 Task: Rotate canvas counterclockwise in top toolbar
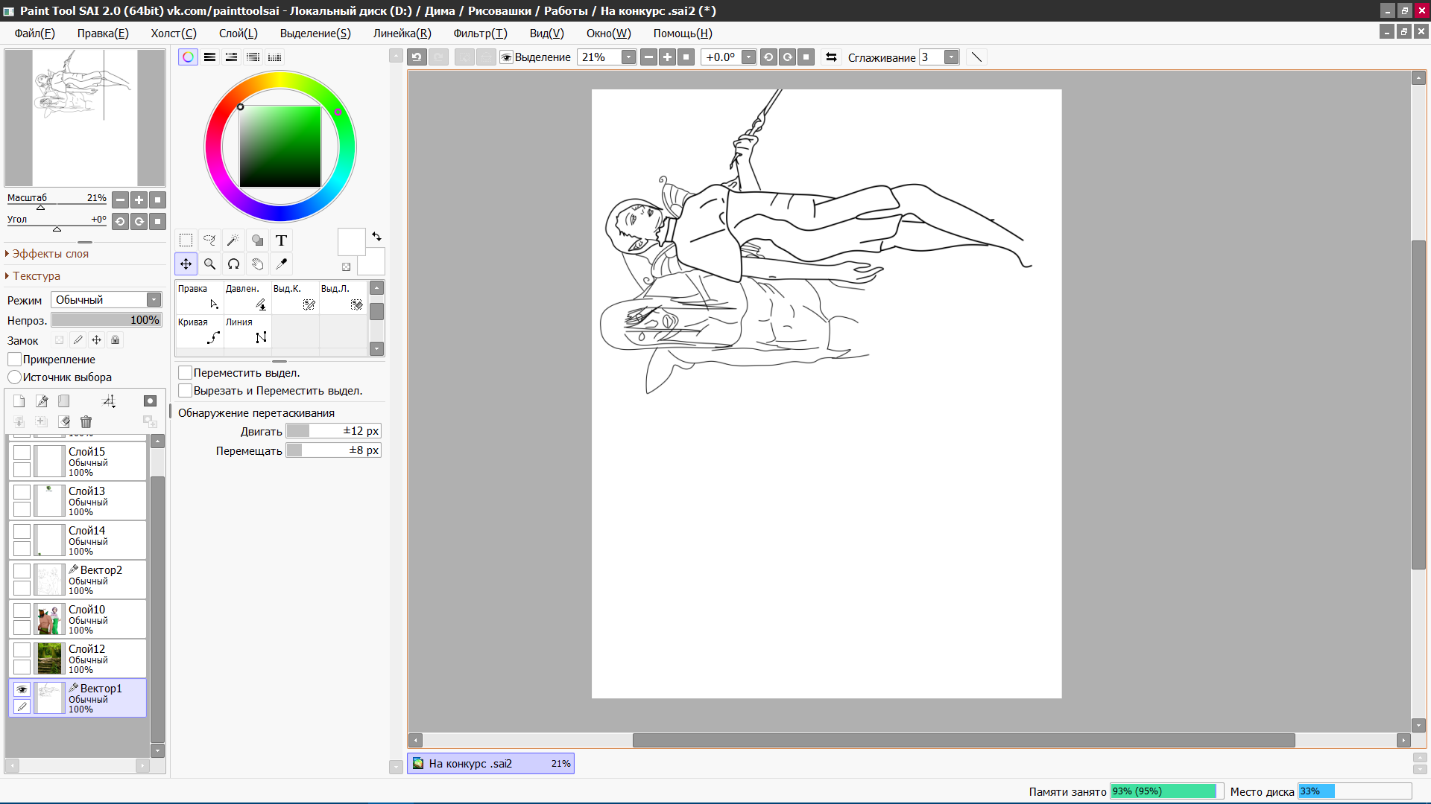point(768,57)
